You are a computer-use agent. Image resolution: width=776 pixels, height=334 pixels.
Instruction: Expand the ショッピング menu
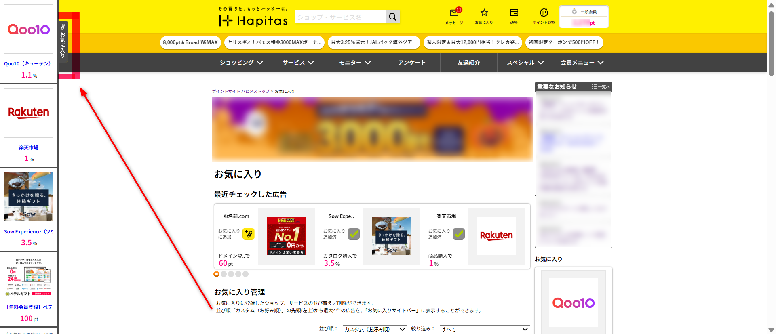[242, 63]
